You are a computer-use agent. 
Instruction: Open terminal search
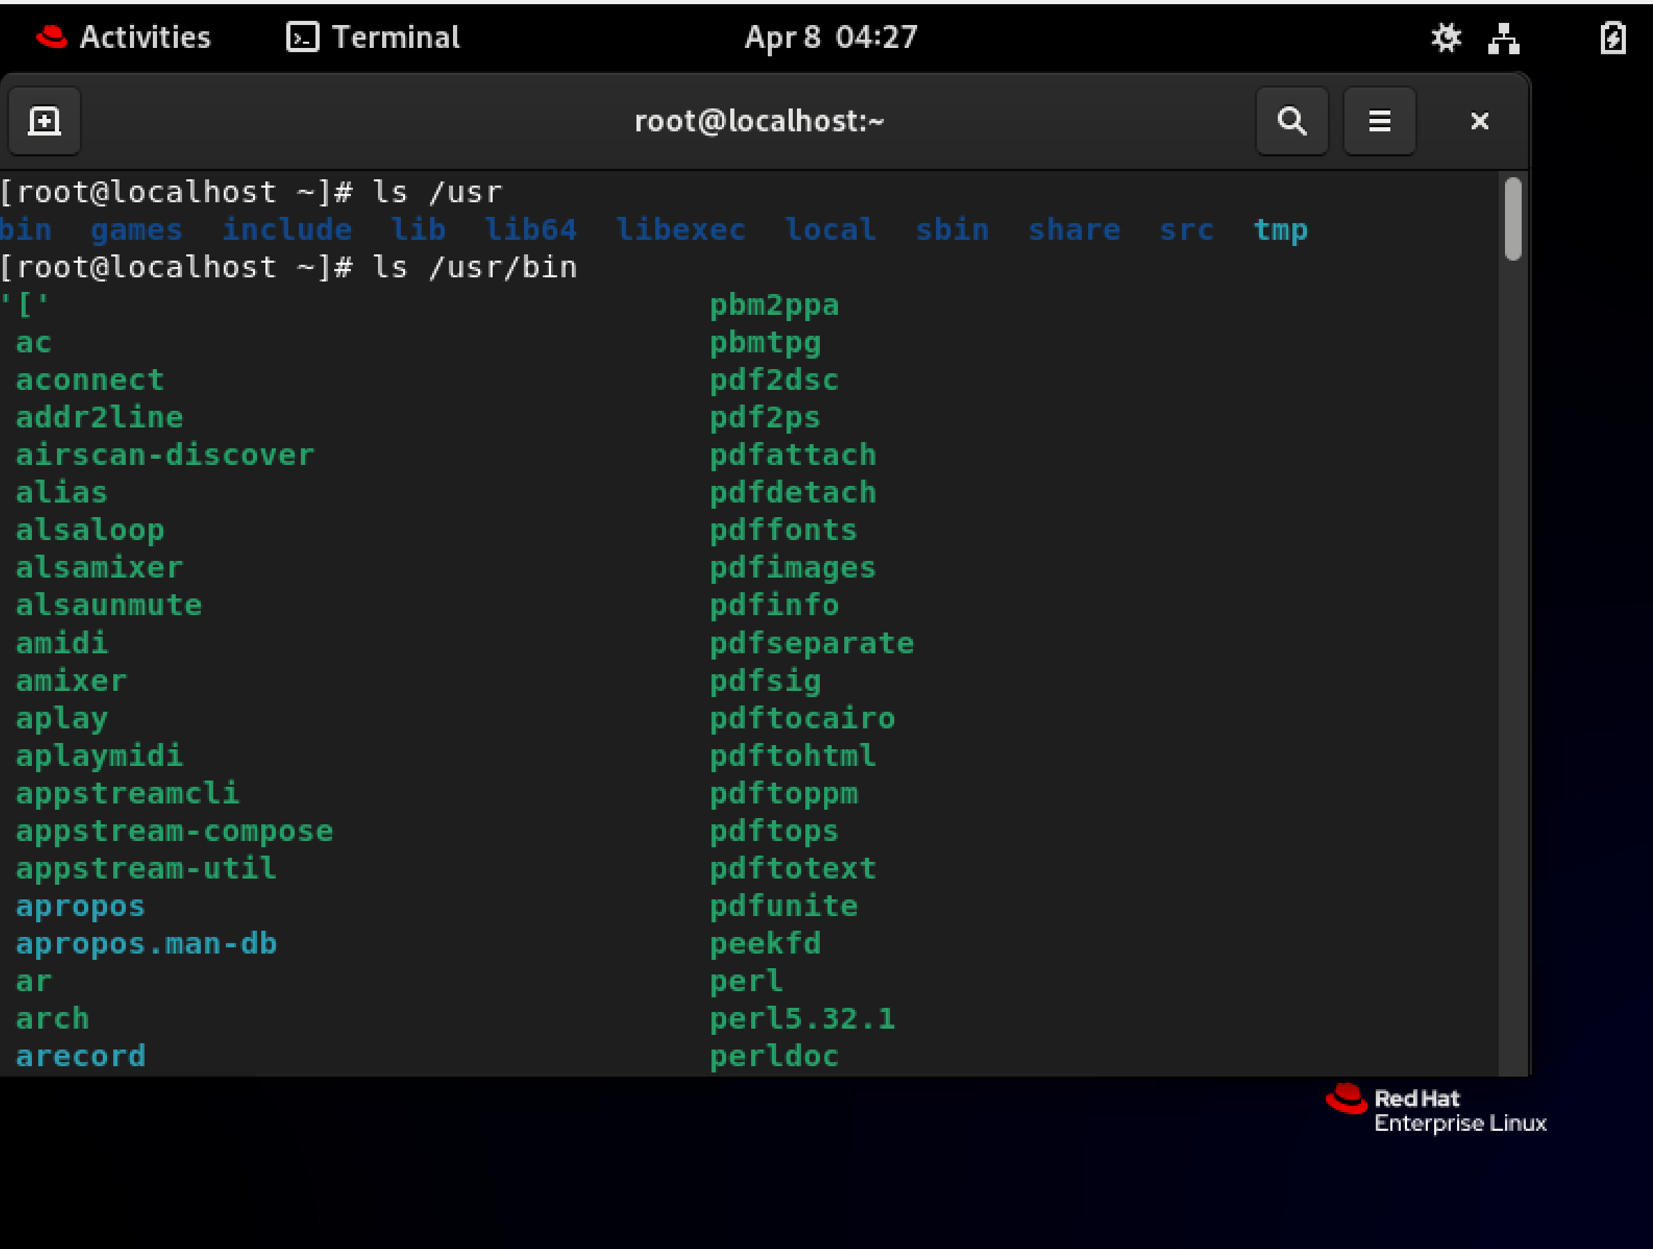click(x=1291, y=121)
